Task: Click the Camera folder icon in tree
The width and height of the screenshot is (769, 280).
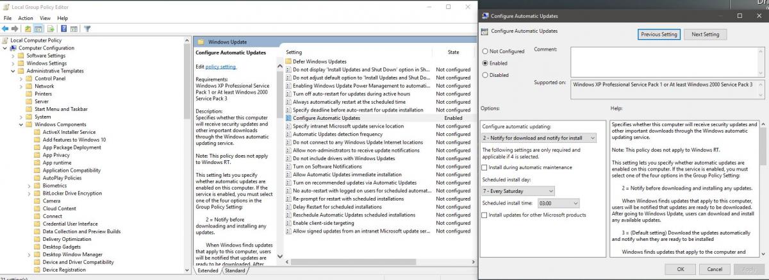Action: point(37,201)
